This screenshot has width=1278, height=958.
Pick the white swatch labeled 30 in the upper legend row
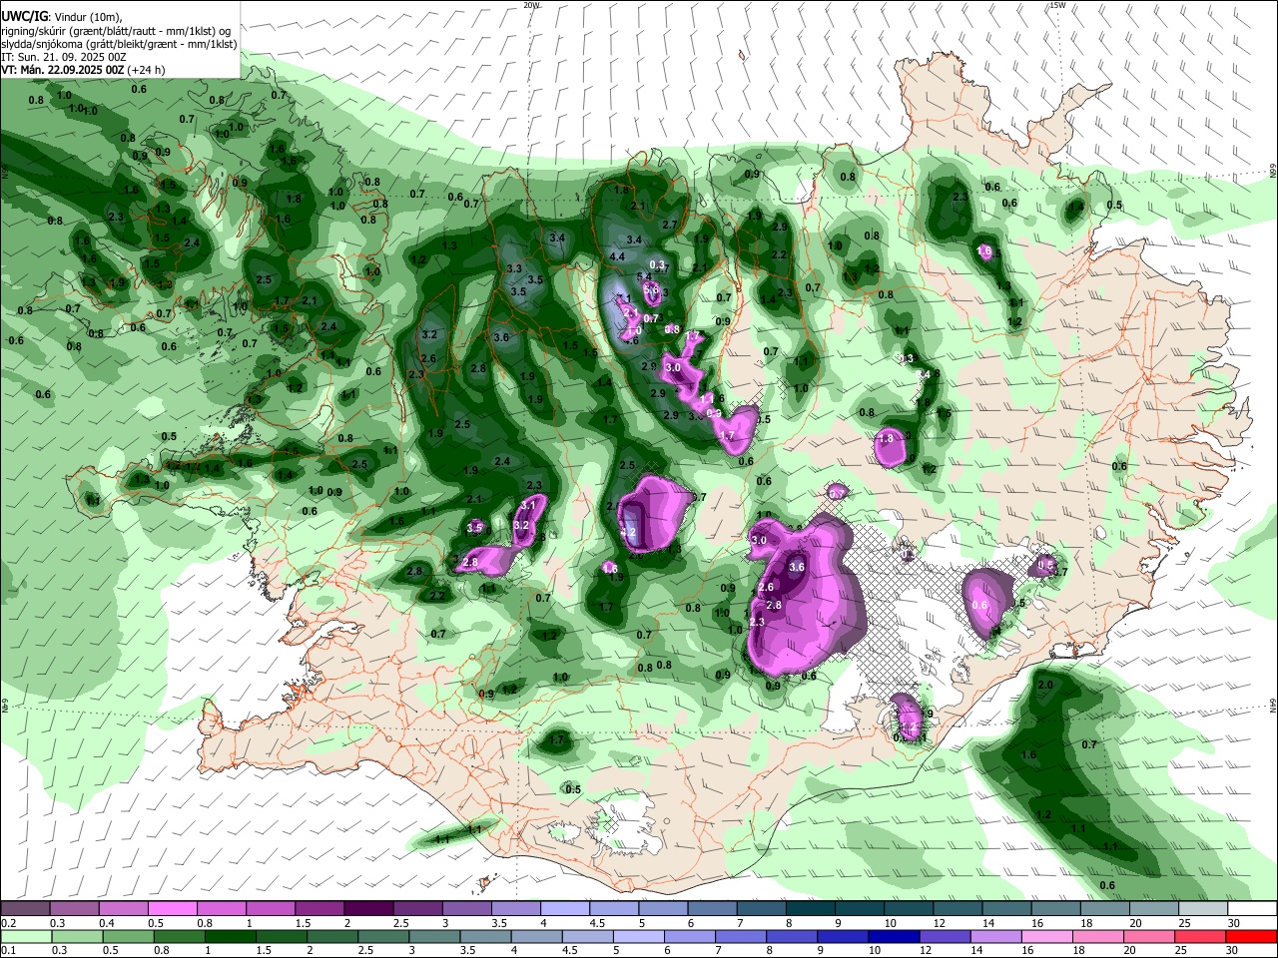(x=1252, y=909)
